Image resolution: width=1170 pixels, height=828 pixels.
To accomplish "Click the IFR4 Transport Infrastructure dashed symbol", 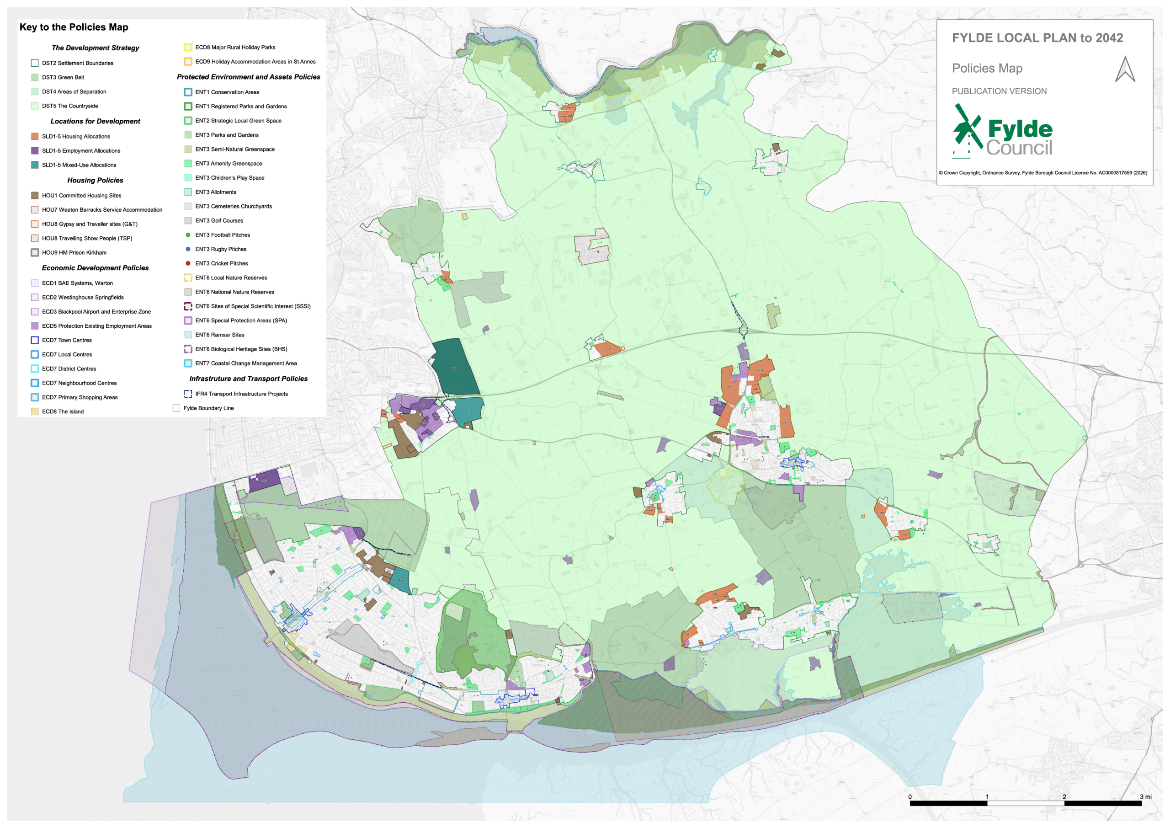I will [x=188, y=394].
